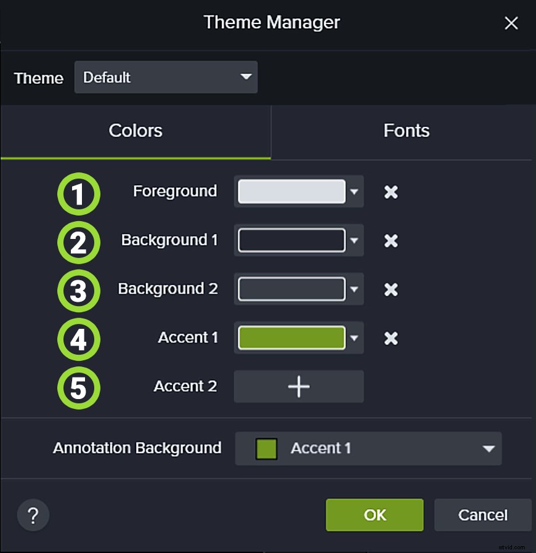Delete the Background 1 color entry
The image size is (536, 553).
391,241
